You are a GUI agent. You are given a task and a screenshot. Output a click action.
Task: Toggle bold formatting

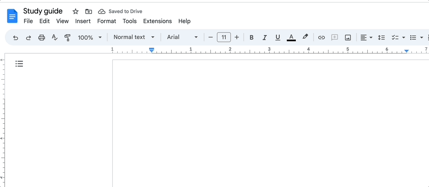coord(251,38)
